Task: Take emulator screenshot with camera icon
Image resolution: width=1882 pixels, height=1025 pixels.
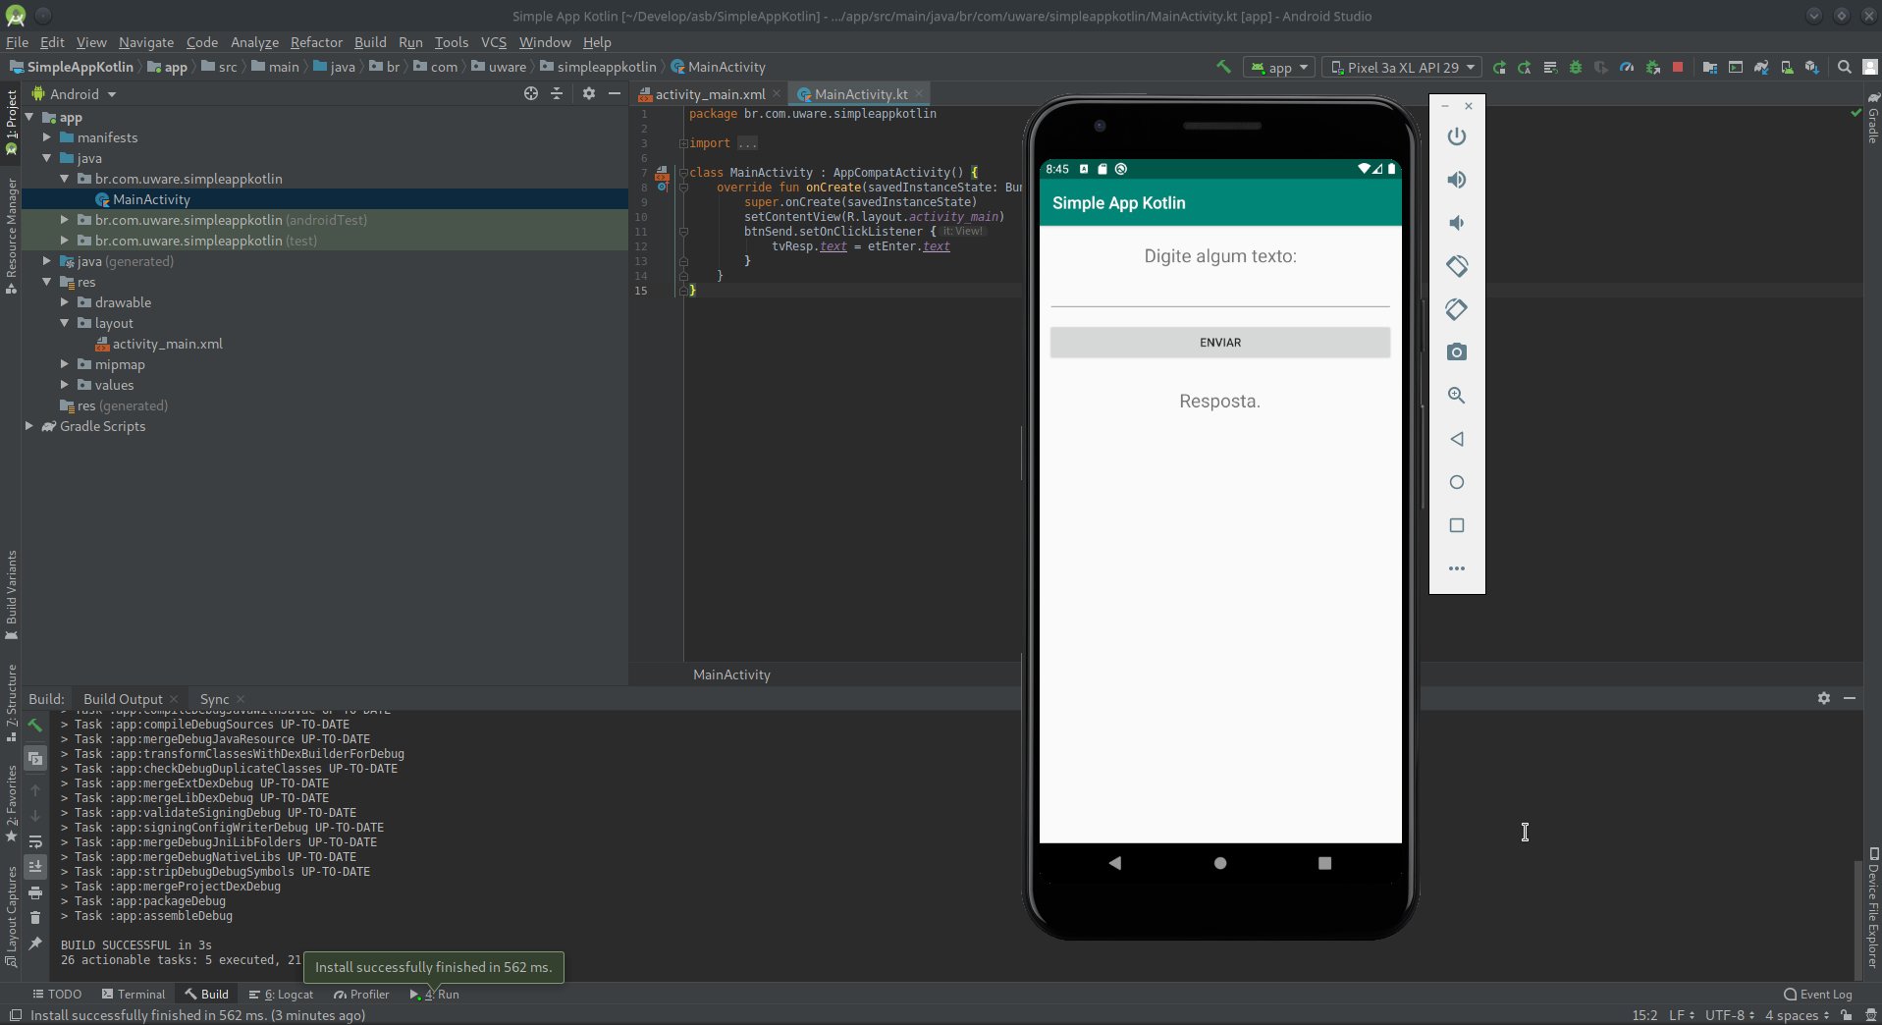Action: 1457,352
